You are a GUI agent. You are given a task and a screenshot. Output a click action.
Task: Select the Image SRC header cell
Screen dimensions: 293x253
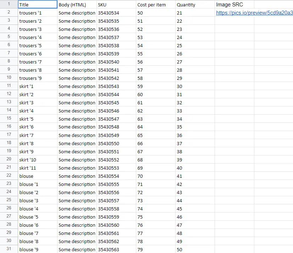coord(235,5)
